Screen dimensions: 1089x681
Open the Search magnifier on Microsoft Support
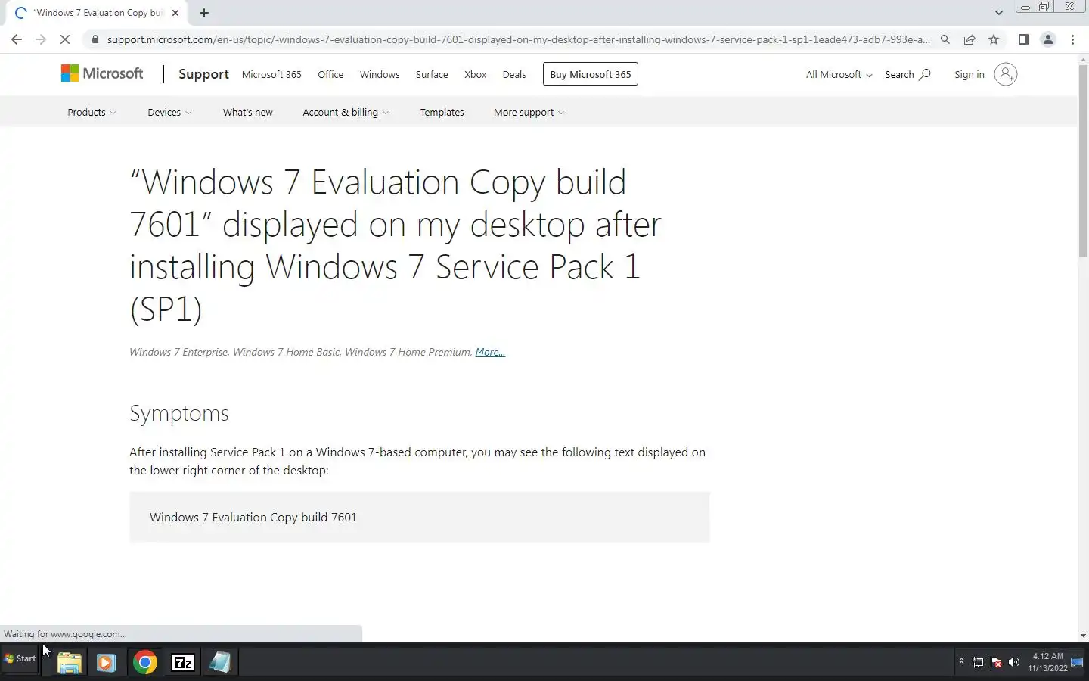pos(907,74)
